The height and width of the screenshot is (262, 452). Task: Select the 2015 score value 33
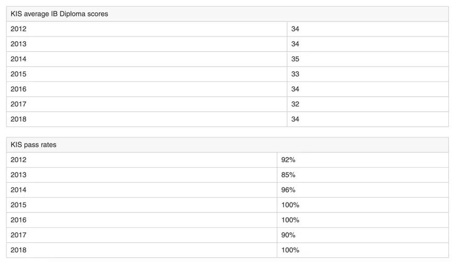tap(295, 74)
